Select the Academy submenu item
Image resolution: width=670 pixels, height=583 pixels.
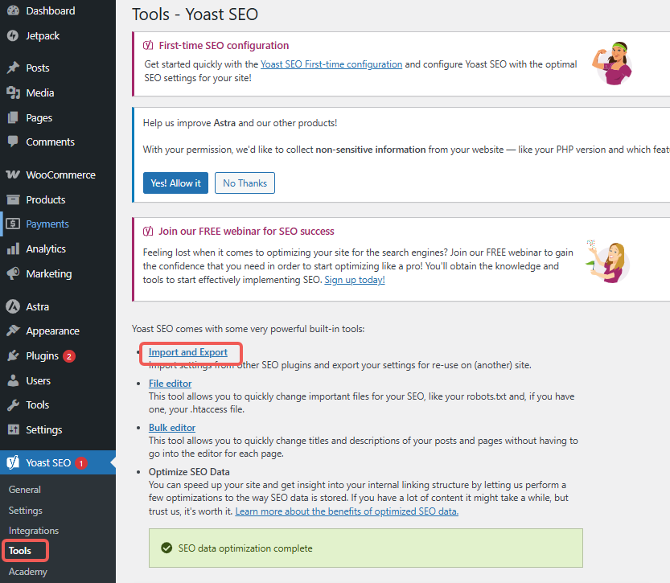click(x=27, y=571)
